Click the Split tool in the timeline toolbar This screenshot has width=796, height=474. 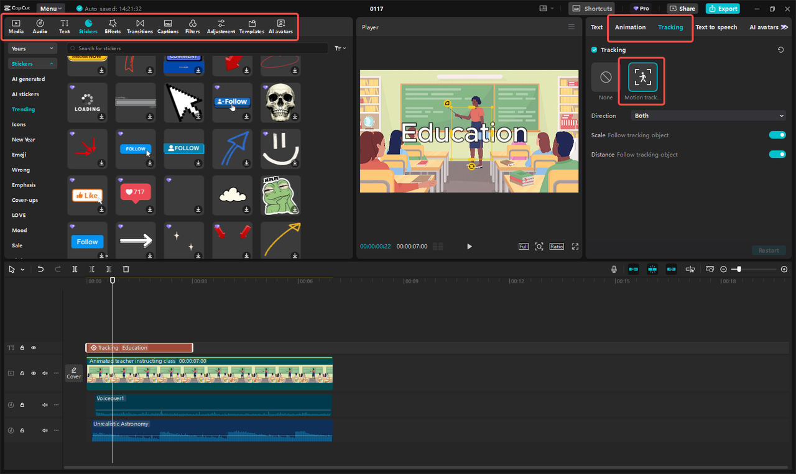click(x=75, y=269)
